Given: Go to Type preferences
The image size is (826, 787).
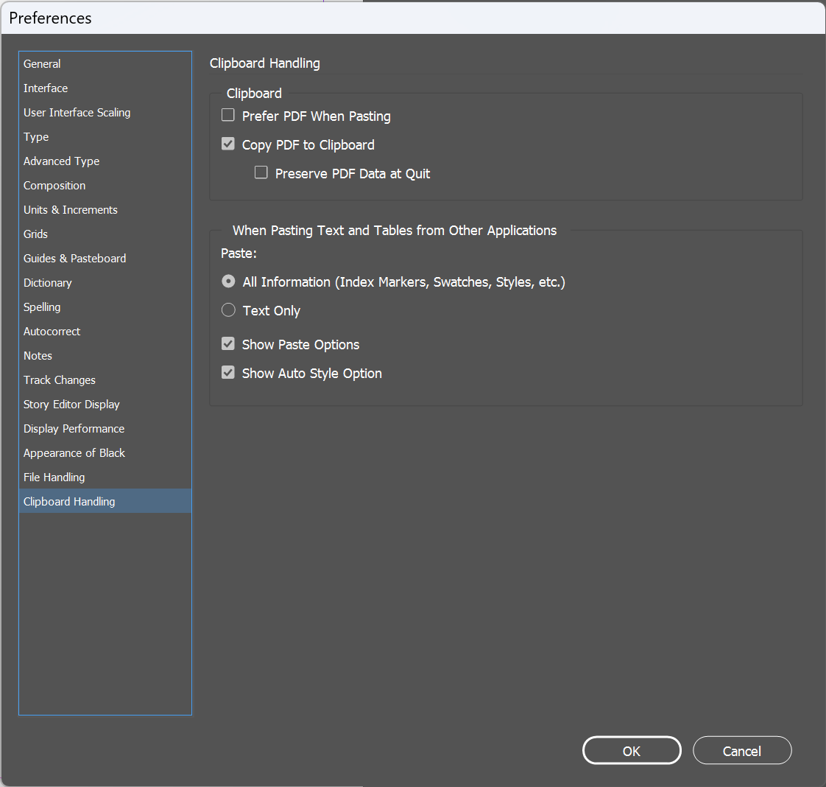Looking at the screenshot, I should [x=36, y=136].
